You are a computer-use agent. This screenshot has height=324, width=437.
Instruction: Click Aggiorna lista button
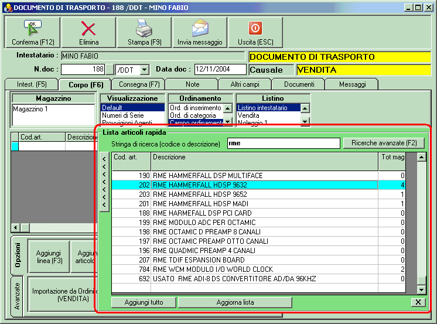(x=235, y=302)
